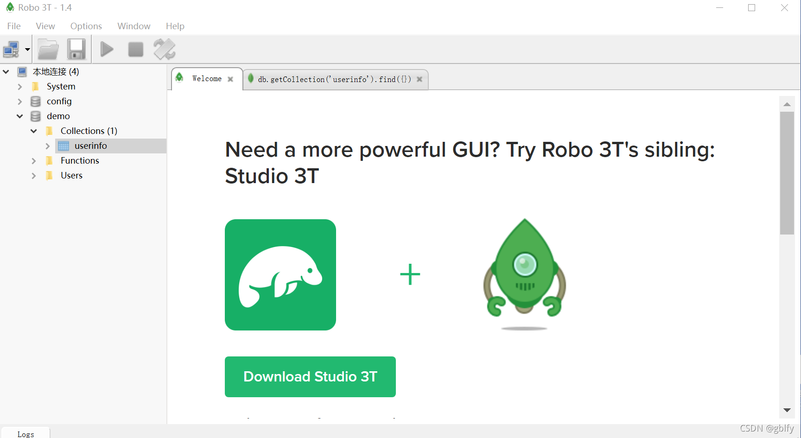Click the userinfo table icon
Screen dimensions: 801x438
(64, 146)
